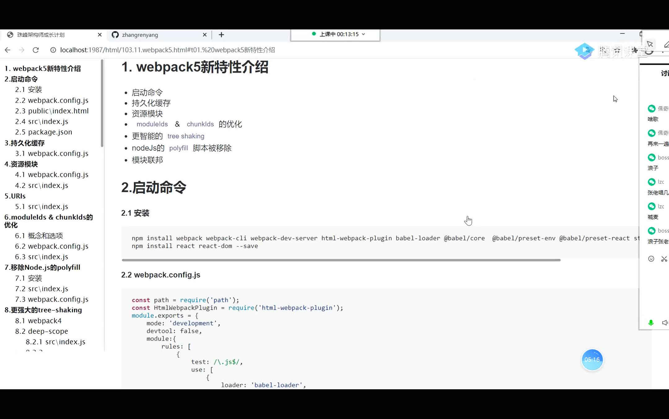Follow the tree shaking link
The height and width of the screenshot is (419, 669).
tap(186, 136)
